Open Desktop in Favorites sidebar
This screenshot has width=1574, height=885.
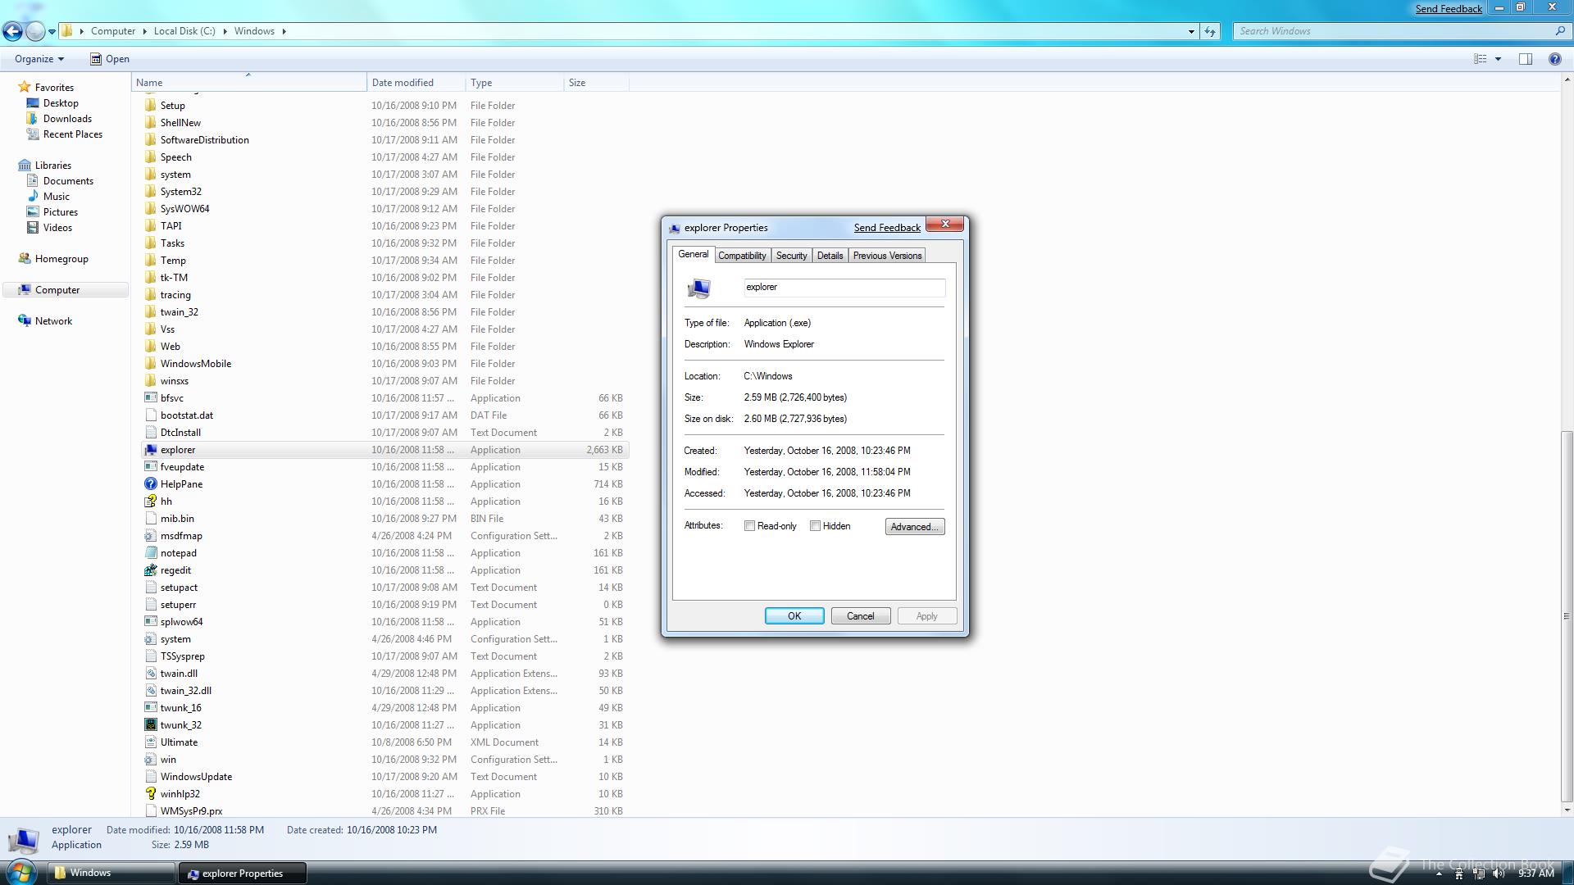[x=61, y=103]
